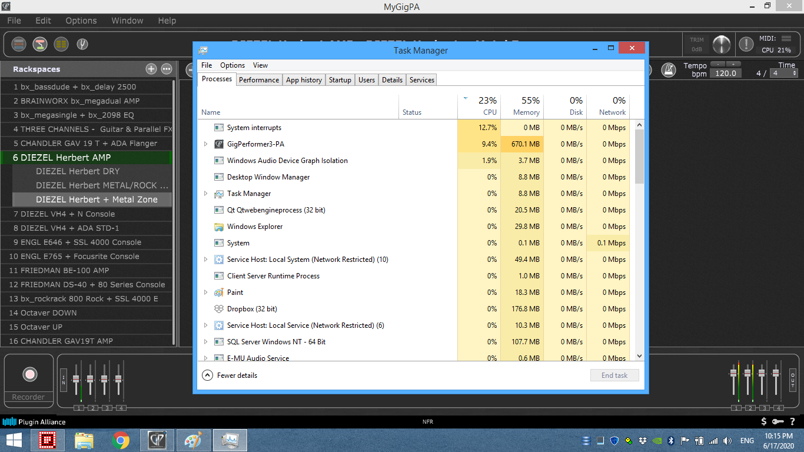Open the setlist grid view icon
Image resolution: width=804 pixels, height=452 pixels.
[61, 44]
